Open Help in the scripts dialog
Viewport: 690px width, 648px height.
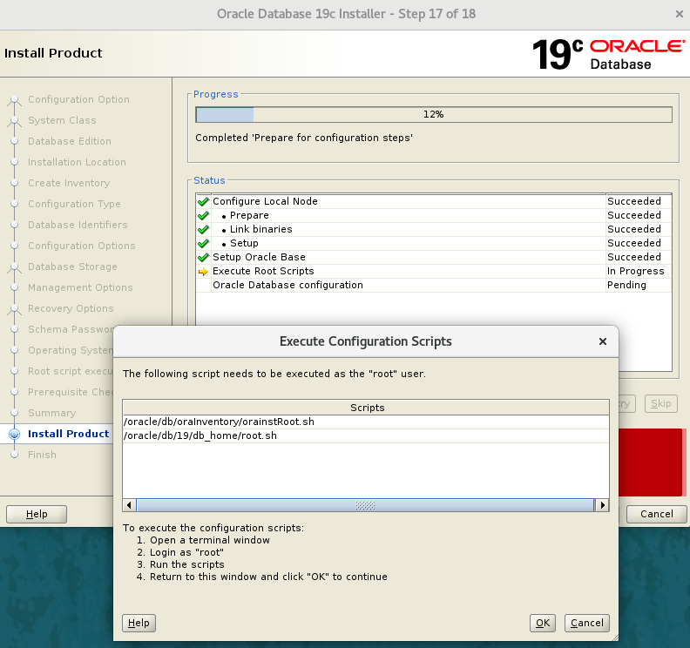[x=139, y=623]
